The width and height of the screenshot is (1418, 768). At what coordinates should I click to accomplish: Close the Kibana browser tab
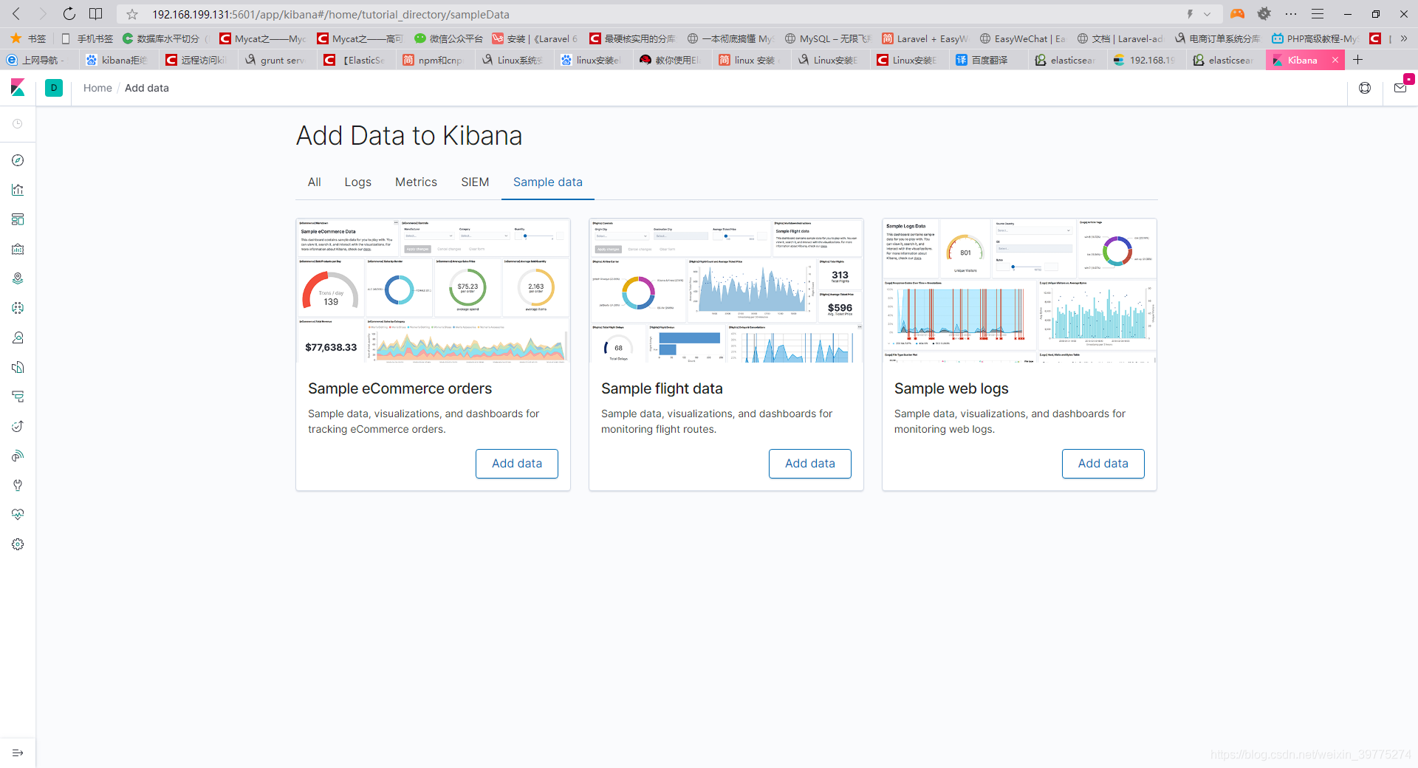(x=1335, y=60)
